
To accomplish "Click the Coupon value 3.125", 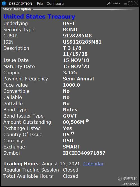I will point(70,73).
